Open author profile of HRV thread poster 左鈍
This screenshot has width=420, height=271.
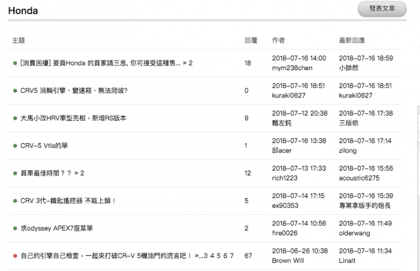[x=282, y=123]
